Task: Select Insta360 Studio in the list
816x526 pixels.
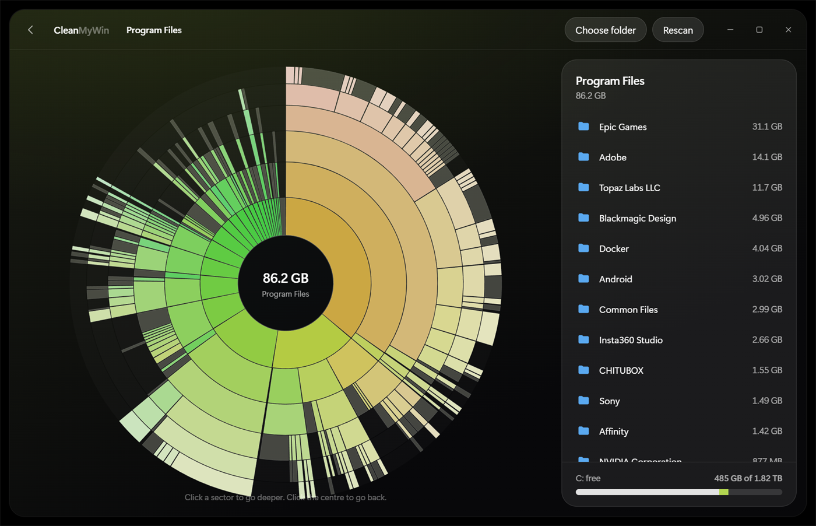Action: [631, 340]
